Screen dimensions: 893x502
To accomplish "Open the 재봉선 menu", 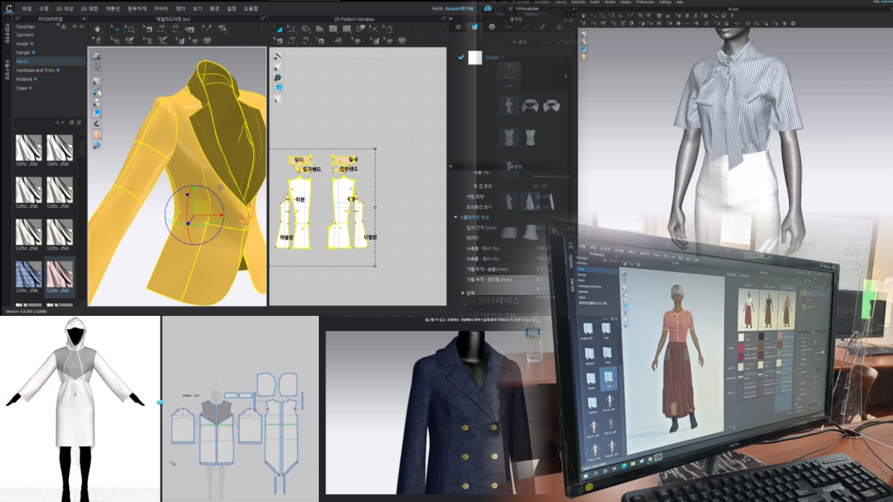I will (x=112, y=8).
